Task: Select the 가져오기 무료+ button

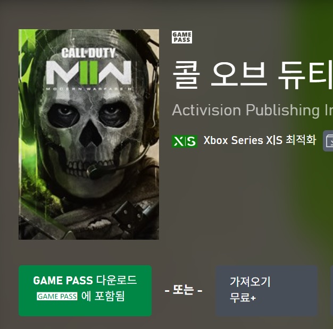Action: point(267,291)
